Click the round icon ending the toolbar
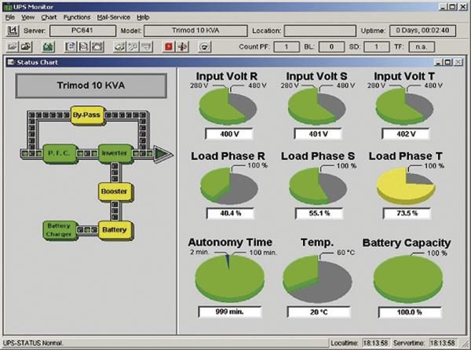Image resolution: width=471 pixels, height=350 pixels. point(206,46)
